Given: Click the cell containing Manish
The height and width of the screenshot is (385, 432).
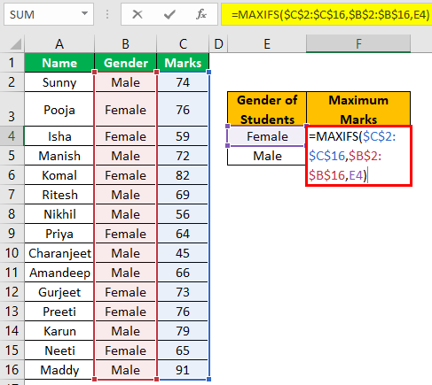Looking at the screenshot, I should tap(59, 156).
